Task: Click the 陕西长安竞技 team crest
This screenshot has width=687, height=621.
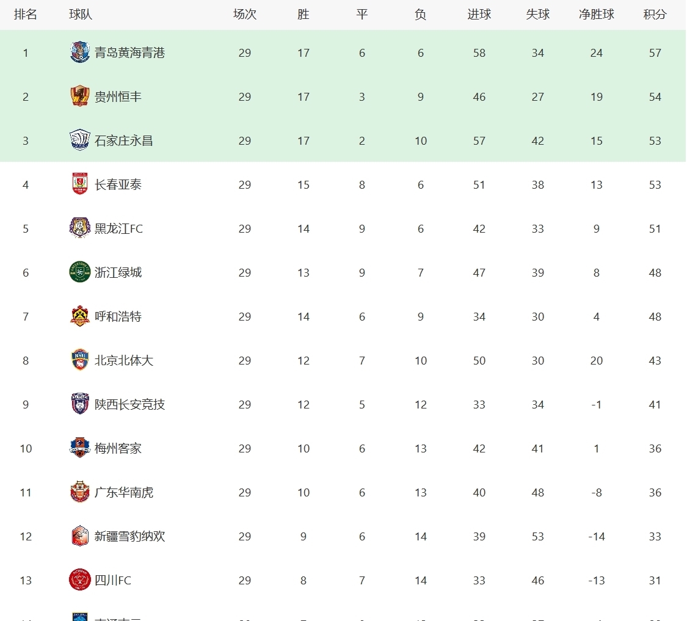Action: pos(80,404)
